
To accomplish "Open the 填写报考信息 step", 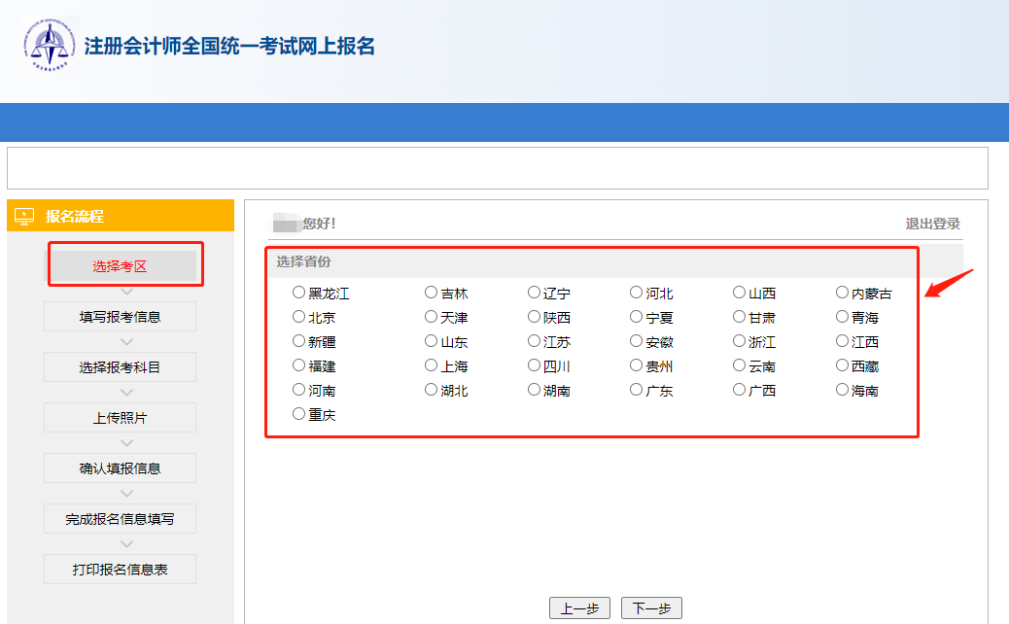I will coord(120,316).
